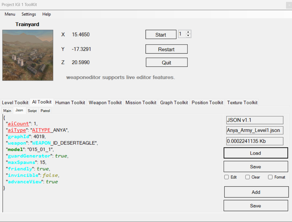The width and height of the screenshot is (292, 222).
Task: Open the Main sub-tab
Action: [x=7, y=111]
